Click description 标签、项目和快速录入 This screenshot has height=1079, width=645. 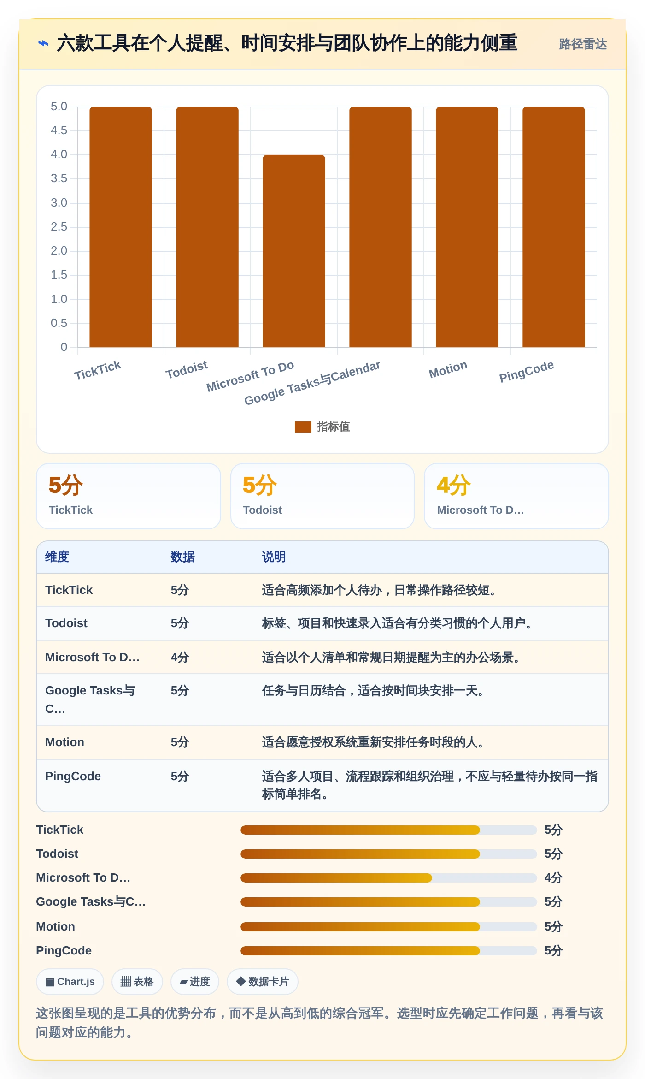397,623
